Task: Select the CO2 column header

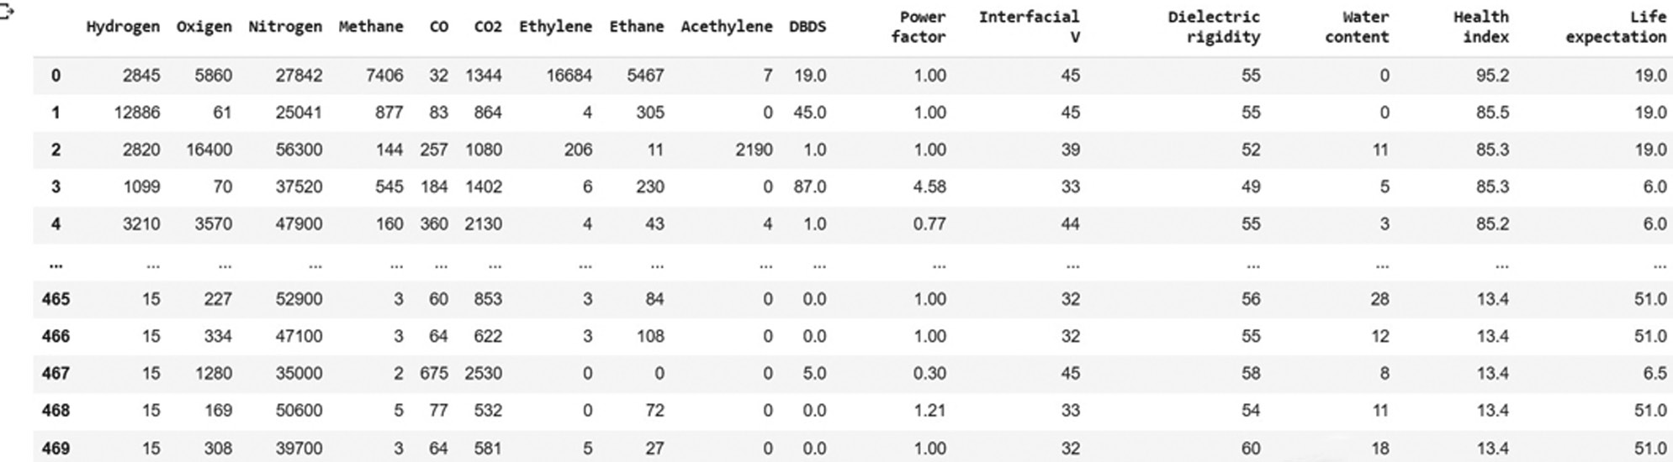Action: tap(488, 27)
